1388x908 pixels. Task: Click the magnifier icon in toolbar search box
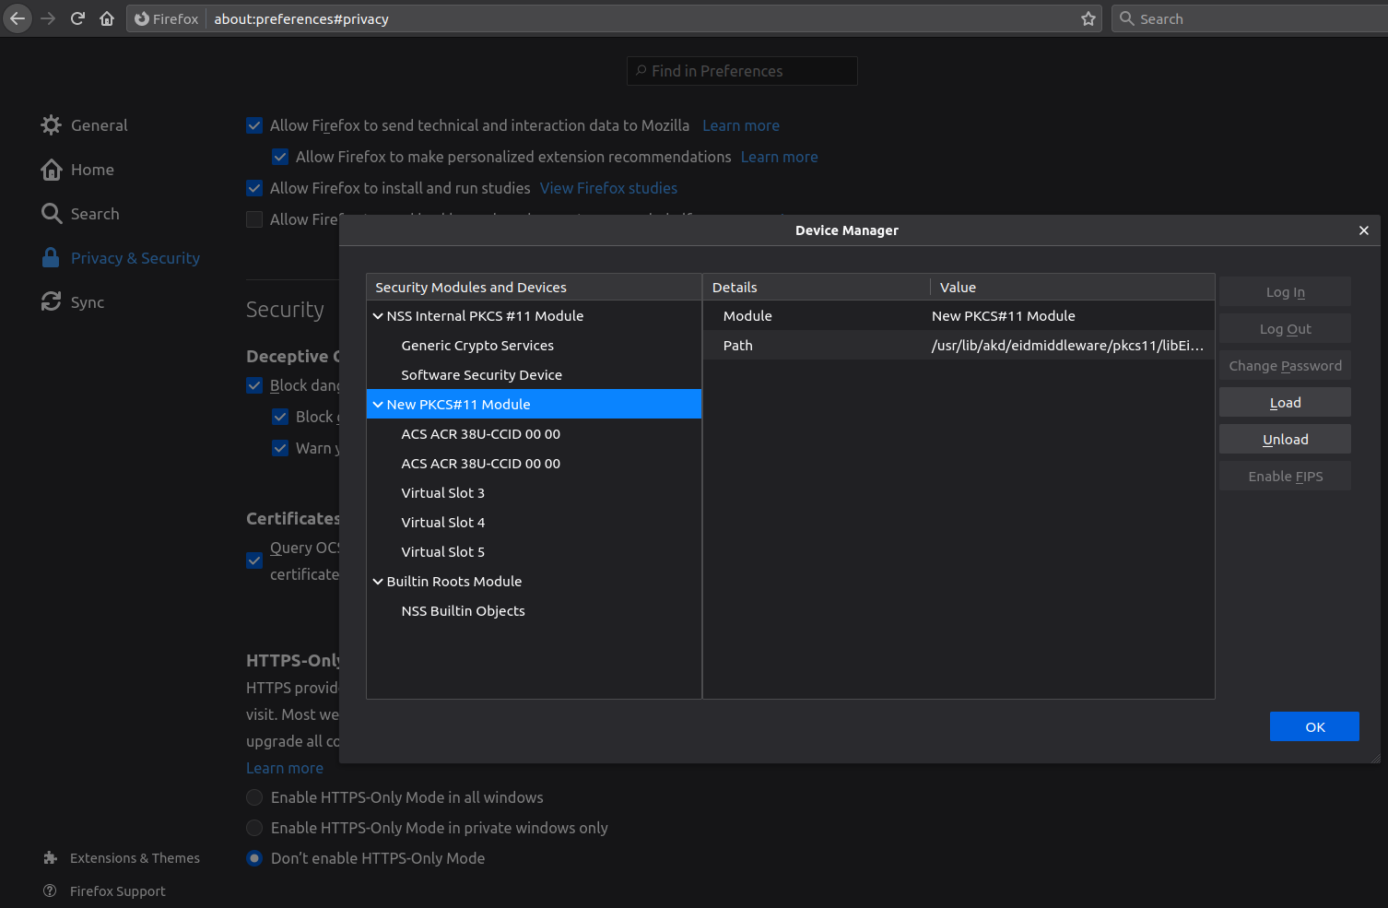(x=1126, y=18)
